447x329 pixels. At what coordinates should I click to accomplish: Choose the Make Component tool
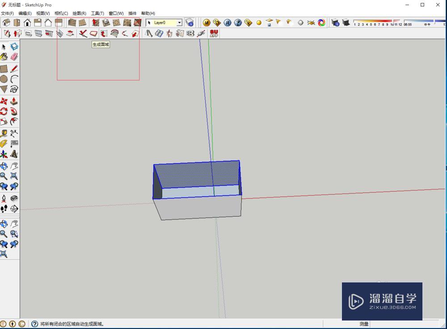pos(14,47)
